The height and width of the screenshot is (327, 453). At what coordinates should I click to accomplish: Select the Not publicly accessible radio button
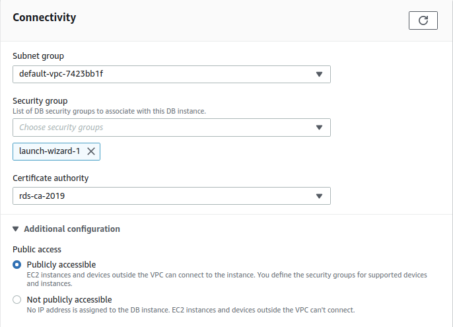point(17,299)
